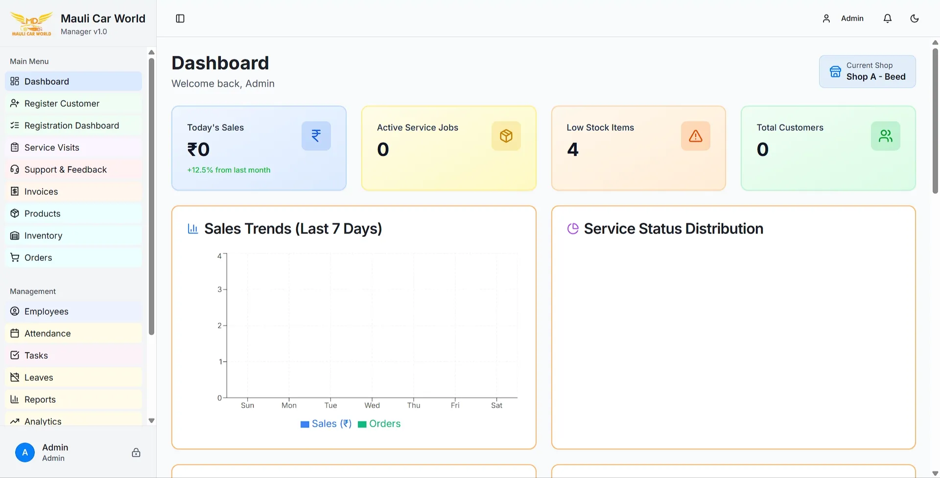Viewport: 940px width, 478px height.
Task: Open the Shop A - Beed selector
Action: (x=876, y=76)
